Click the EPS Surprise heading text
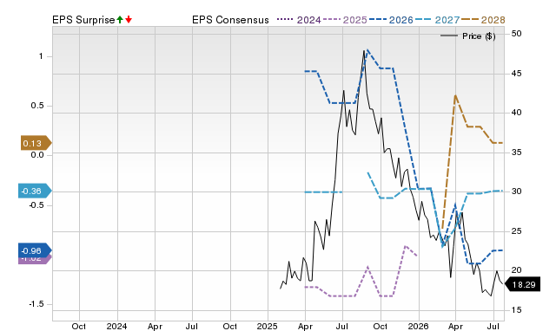 (x=83, y=20)
